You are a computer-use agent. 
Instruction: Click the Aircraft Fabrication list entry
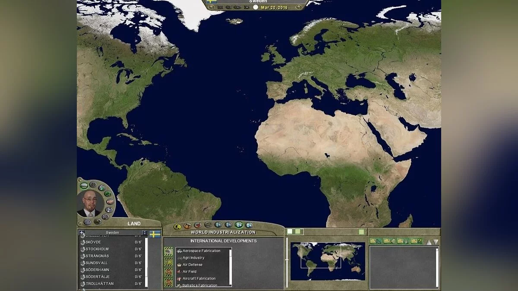[x=199, y=278]
